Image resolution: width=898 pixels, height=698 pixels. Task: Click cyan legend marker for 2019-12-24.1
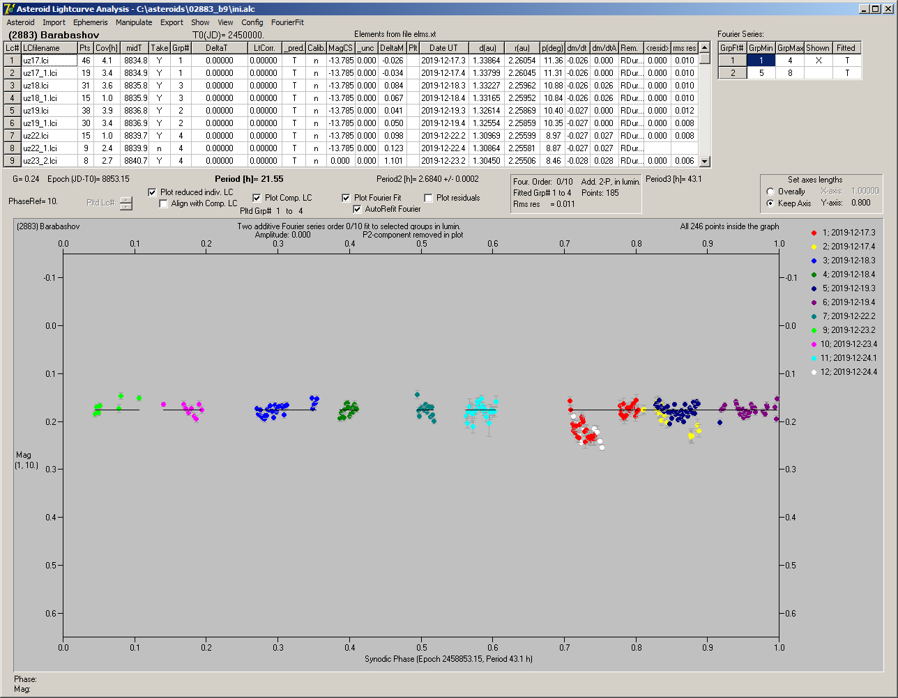click(x=814, y=358)
